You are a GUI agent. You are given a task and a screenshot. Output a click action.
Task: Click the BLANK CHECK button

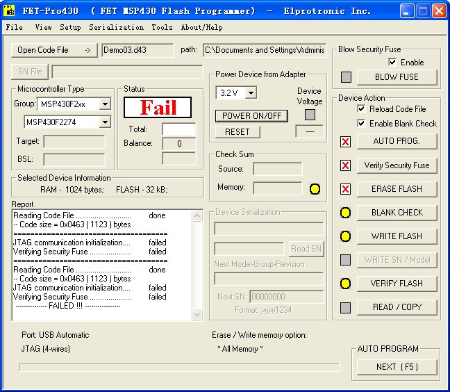[x=397, y=213]
